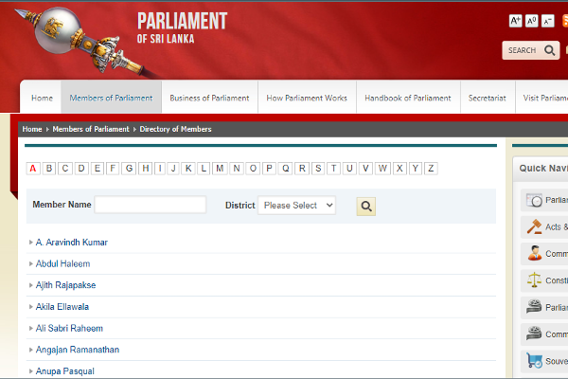Expand arrow beside A. Aravindh Kumar
Viewport: 568px width, 379px height.
point(31,243)
